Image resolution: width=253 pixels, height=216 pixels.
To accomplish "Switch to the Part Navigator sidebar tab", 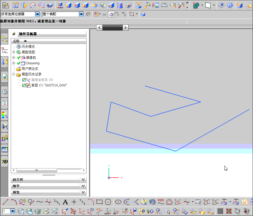I will click(4, 51).
